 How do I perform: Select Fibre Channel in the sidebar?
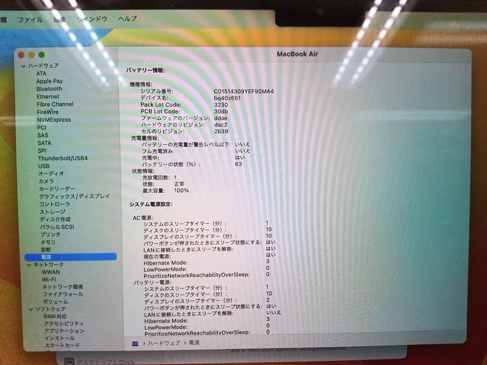point(55,104)
